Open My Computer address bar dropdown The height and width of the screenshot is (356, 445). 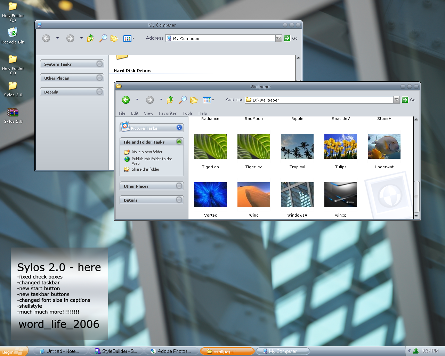click(x=278, y=38)
